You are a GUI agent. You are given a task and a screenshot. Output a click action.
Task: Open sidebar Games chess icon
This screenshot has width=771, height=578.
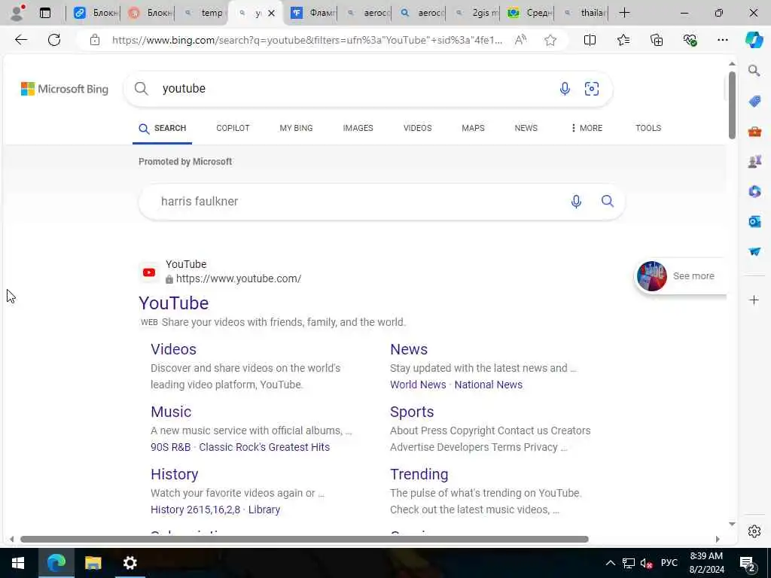[754, 161]
